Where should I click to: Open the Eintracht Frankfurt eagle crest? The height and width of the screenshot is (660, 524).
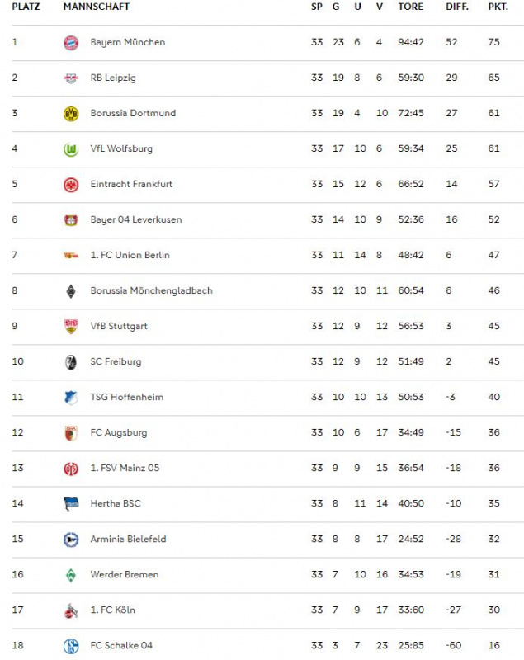click(x=71, y=184)
